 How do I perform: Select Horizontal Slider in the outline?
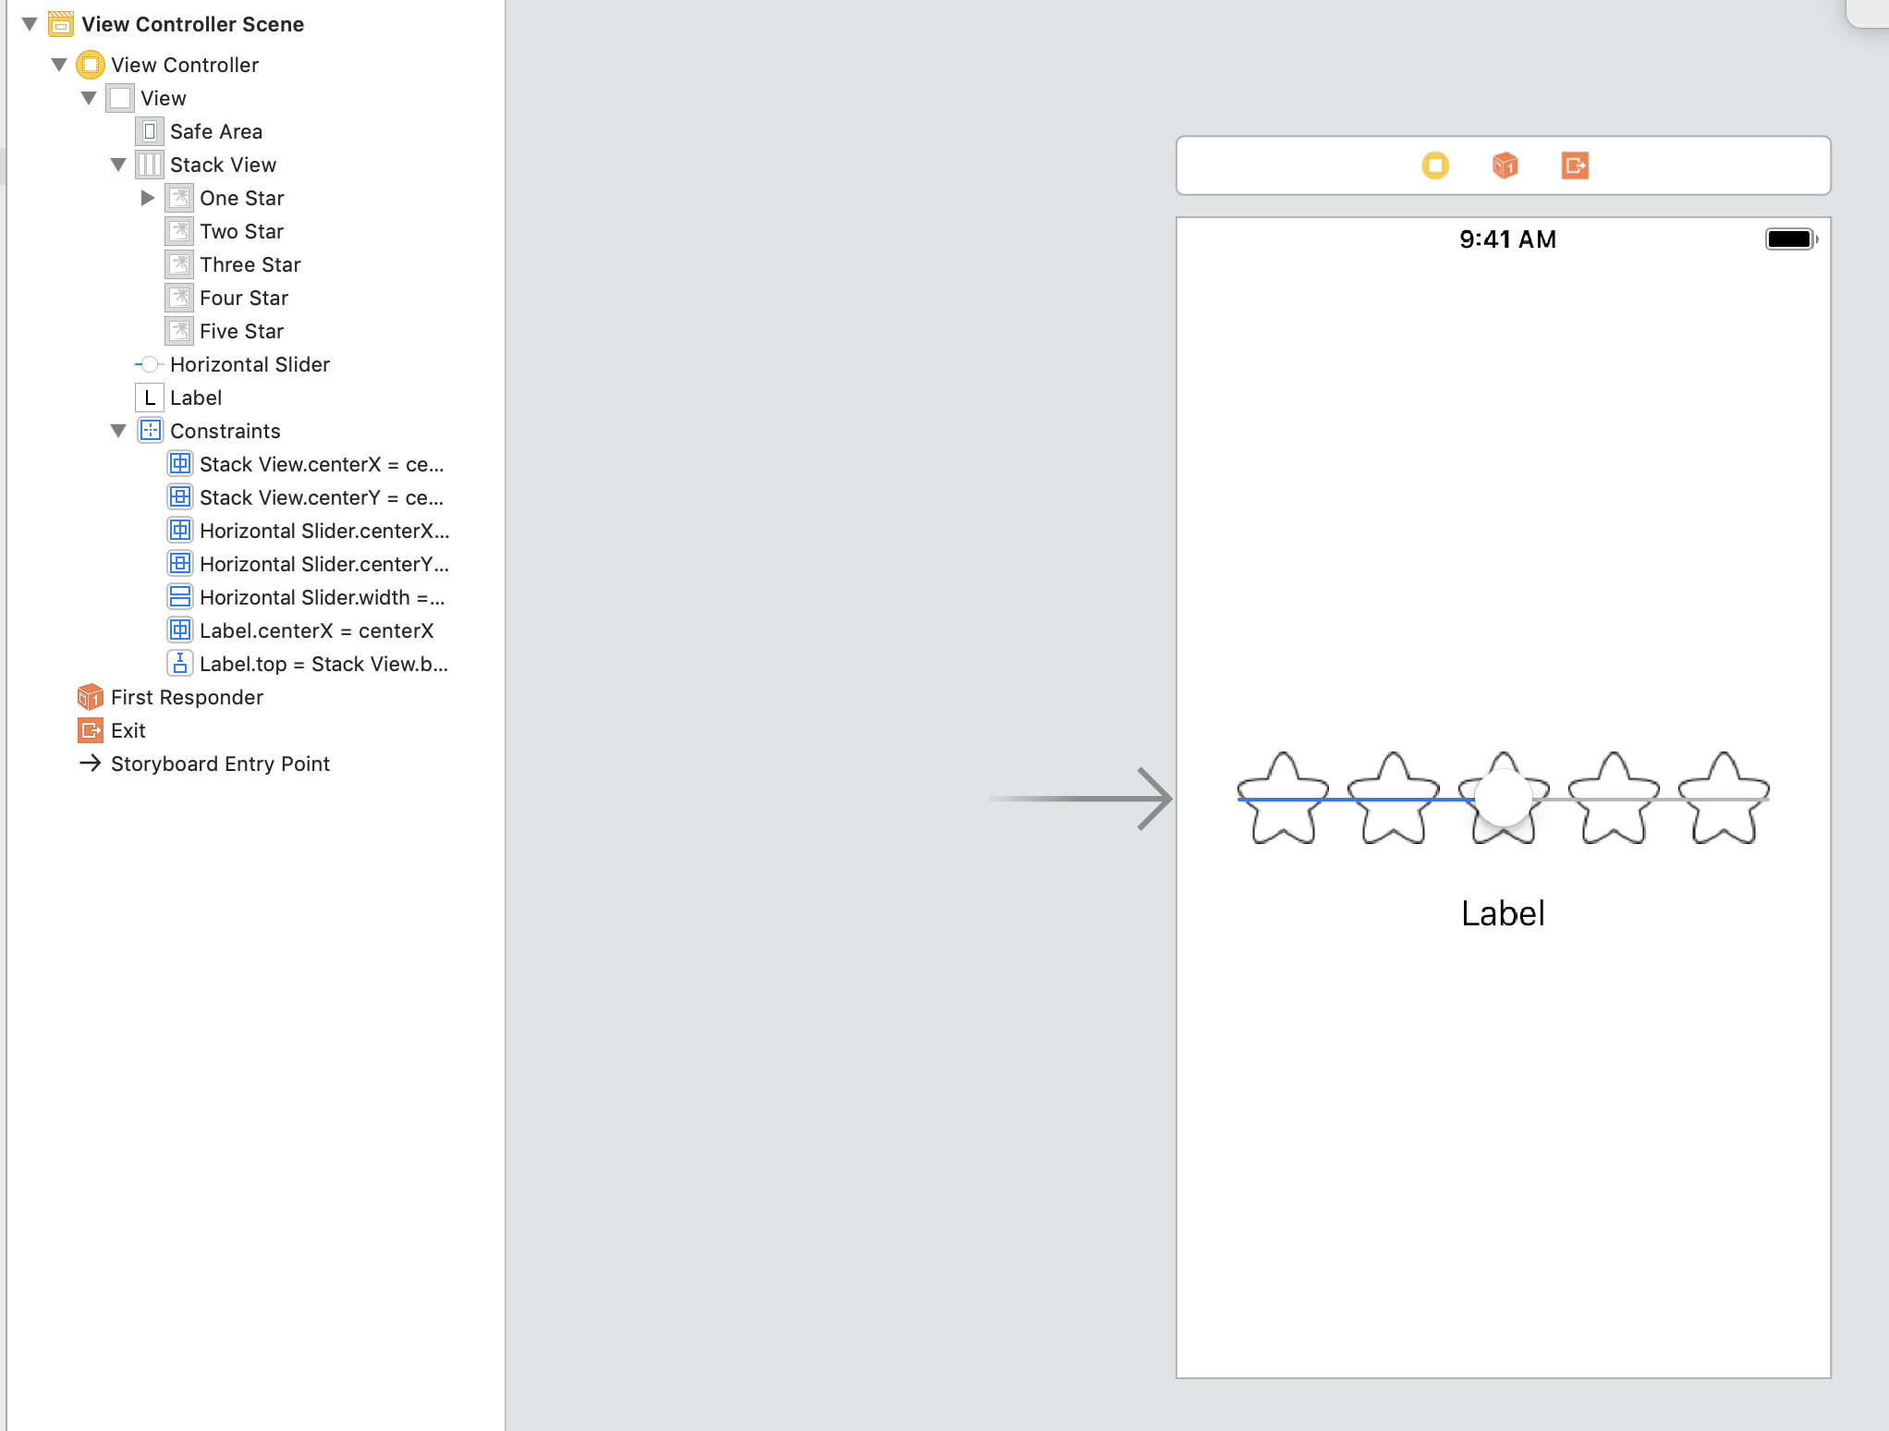pyautogui.click(x=249, y=364)
